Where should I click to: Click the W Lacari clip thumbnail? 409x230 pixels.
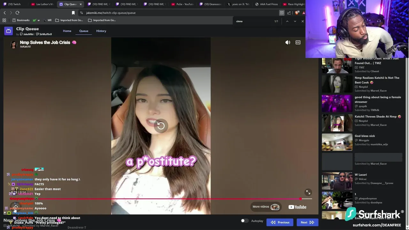[337, 181]
